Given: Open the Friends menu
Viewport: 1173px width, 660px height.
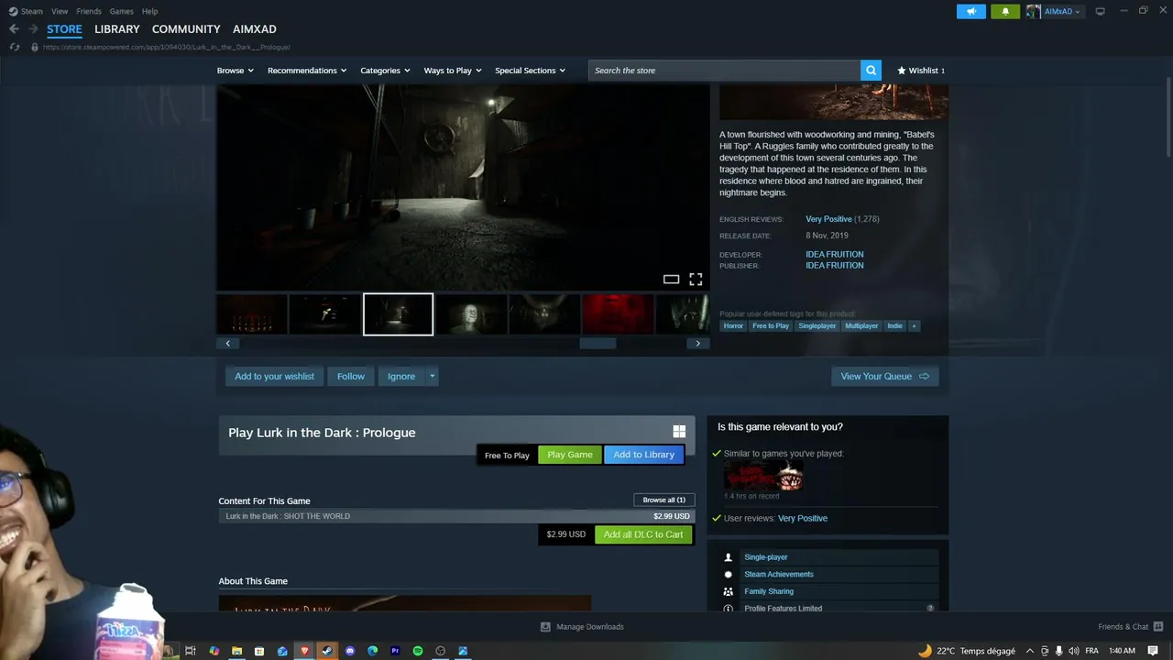Looking at the screenshot, I should pyautogui.click(x=89, y=11).
